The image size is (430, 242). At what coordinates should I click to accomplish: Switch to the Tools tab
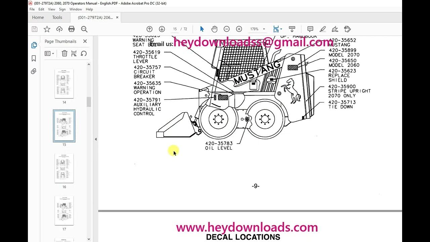point(57,17)
